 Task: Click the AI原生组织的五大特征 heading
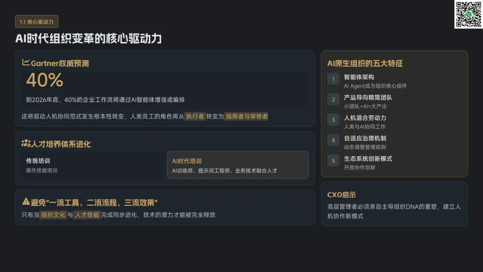coord(365,64)
